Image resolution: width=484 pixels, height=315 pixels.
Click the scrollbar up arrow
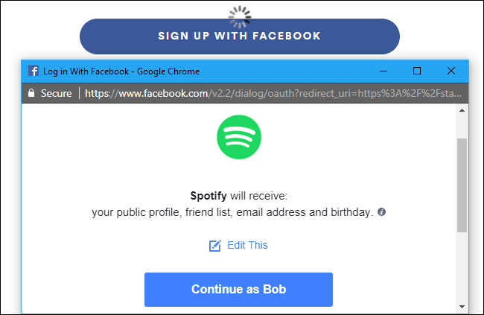tap(462, 111)
